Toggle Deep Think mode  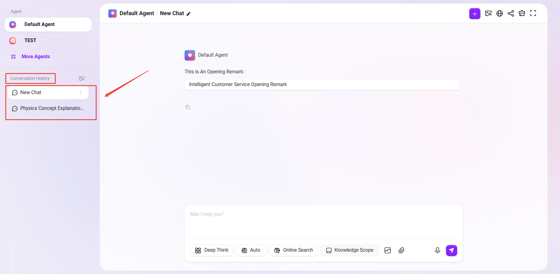coord(212,250)
